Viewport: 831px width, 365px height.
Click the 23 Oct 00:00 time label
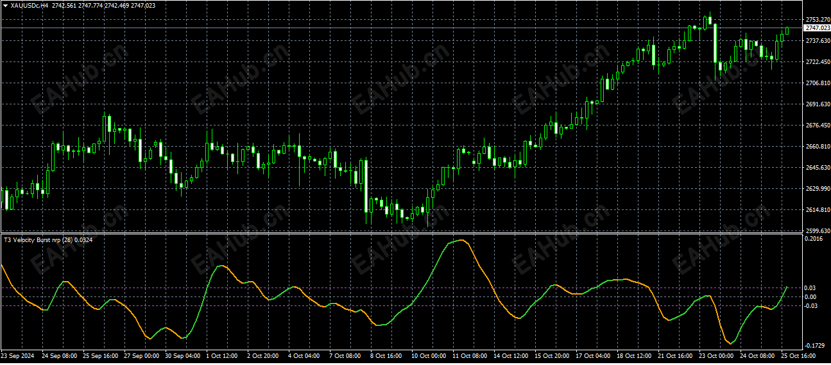click(716, 355)
